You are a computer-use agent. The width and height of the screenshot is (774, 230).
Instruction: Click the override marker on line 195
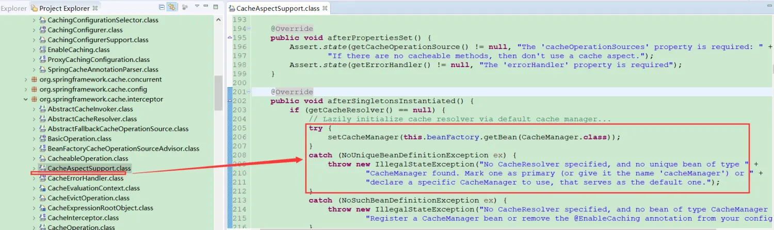230,38
